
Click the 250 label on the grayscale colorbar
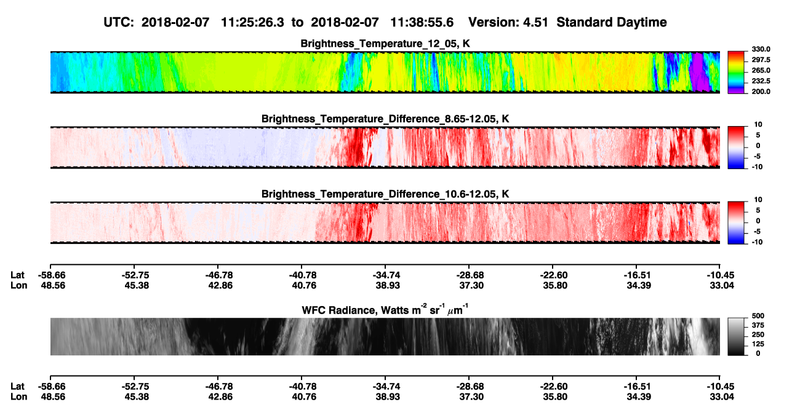point(758,334)
